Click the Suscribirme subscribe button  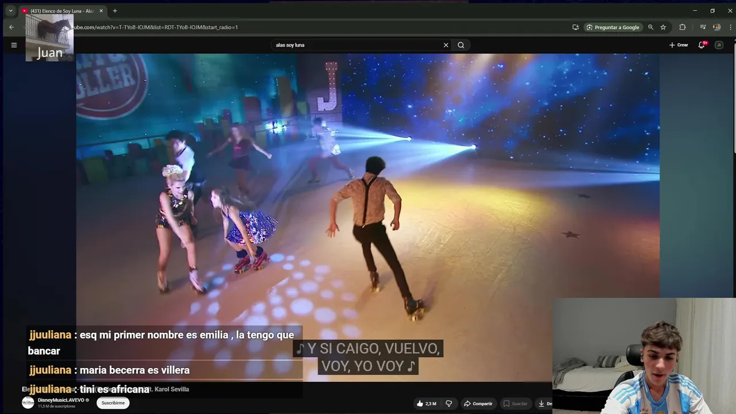113,403
